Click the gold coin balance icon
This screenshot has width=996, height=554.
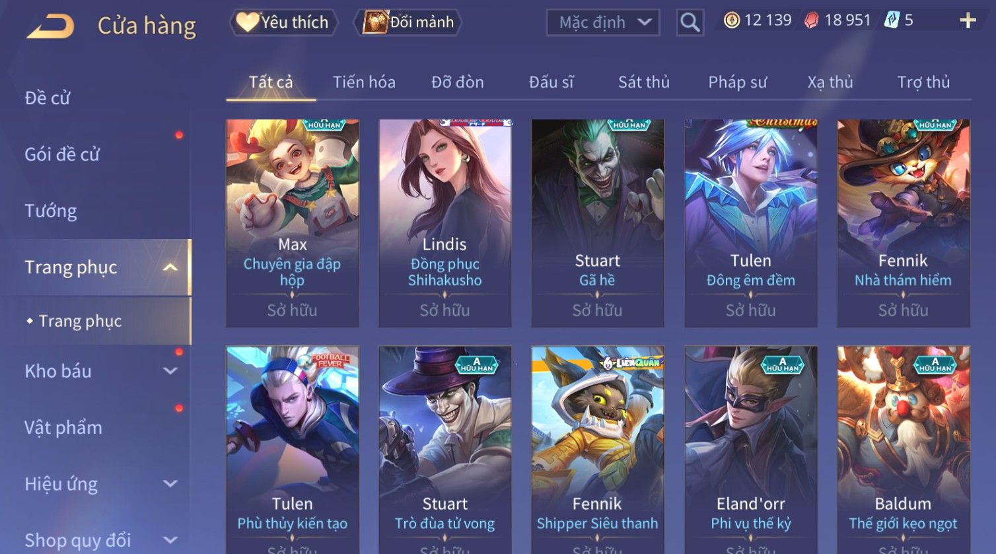pos(731,20)
